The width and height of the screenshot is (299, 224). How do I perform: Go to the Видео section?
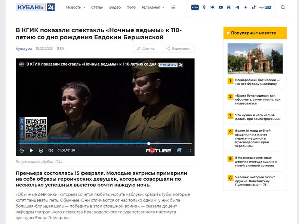(x=115, y=7)
